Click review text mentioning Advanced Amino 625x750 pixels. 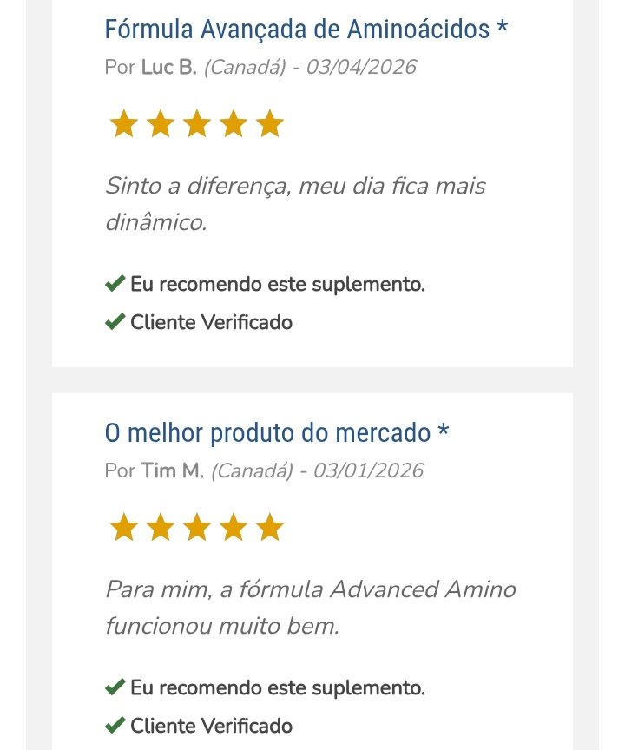[x=310, y=608]
